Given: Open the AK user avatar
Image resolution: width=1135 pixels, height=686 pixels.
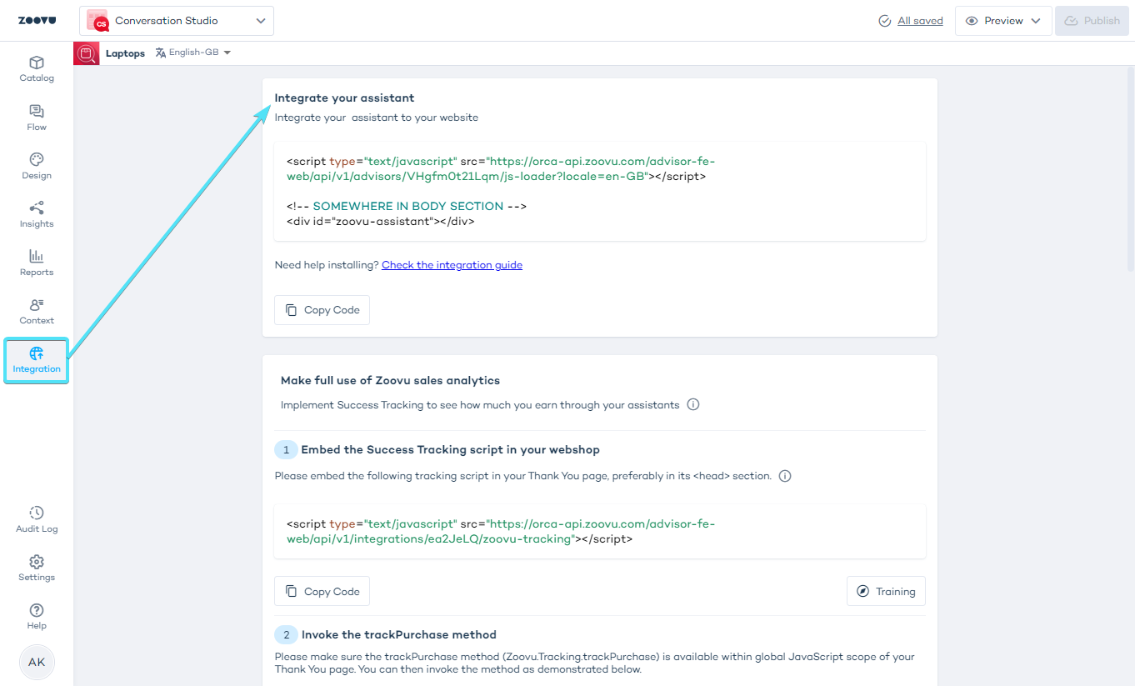Looking at the screenshot, I should tap(37, 662).
